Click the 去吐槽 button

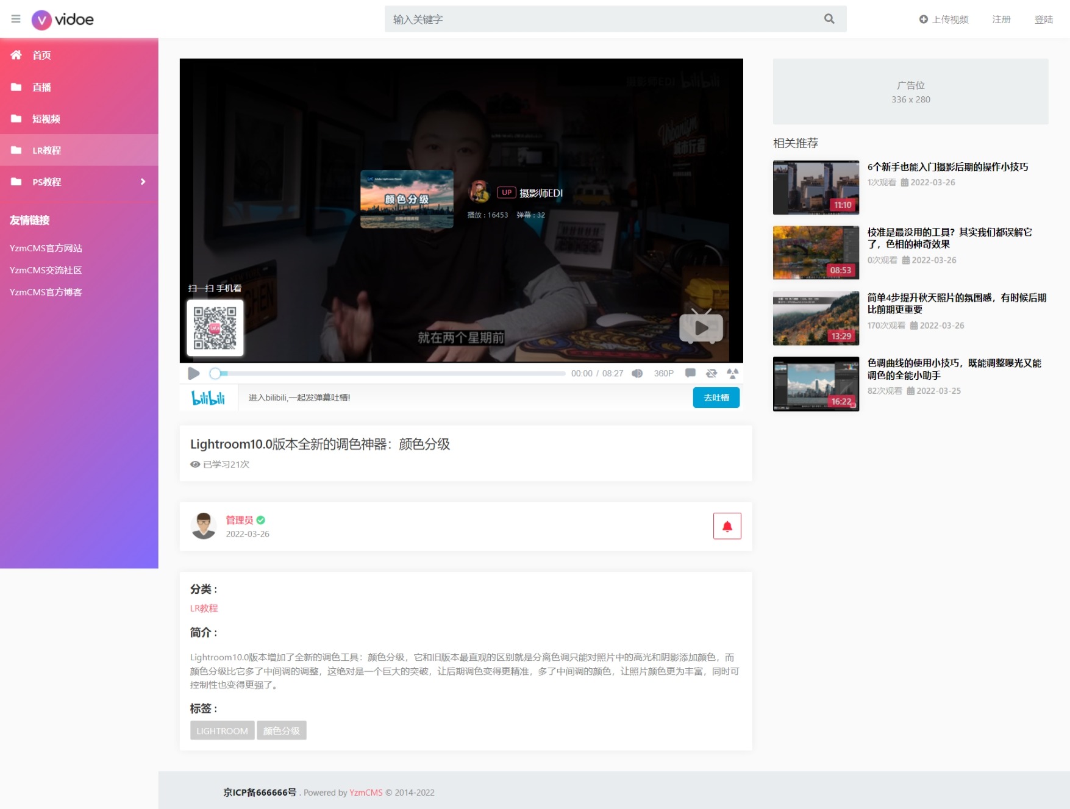(716, 397)
